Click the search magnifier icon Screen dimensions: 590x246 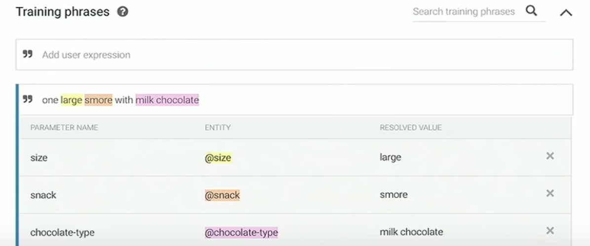click(531, 10)
